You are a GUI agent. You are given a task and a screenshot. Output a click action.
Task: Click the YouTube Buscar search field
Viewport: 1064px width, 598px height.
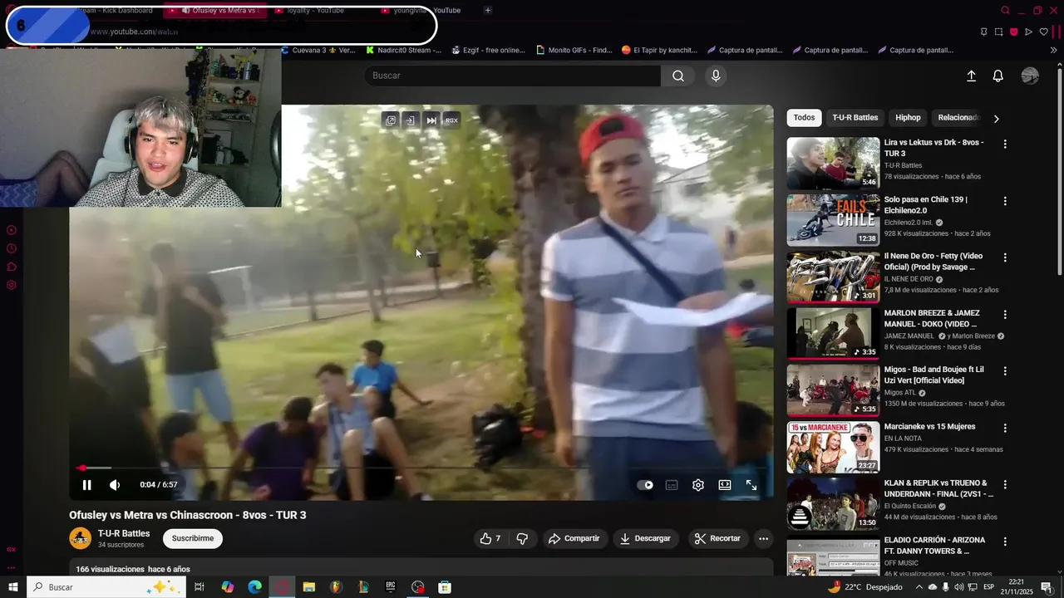(512, 76)
